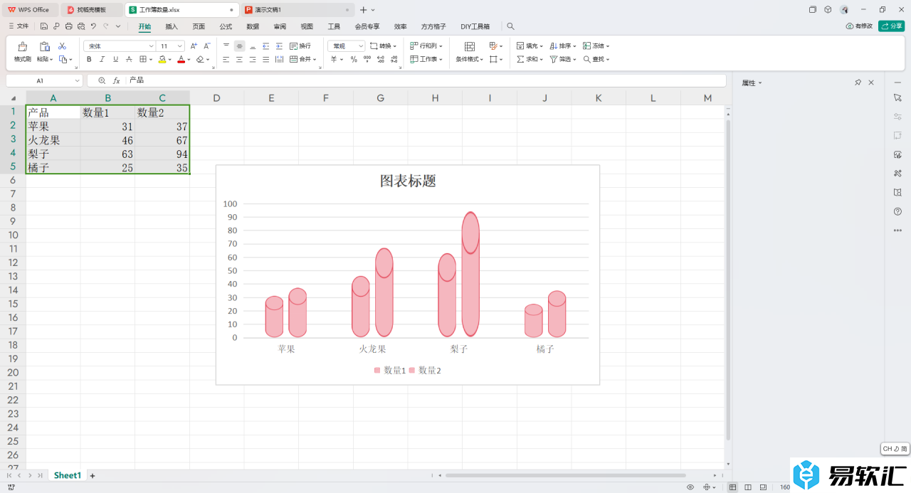Viewport: 911px width, 493px height.
Task: Toggle underline formatting
Action: click(x=115, y=59)
